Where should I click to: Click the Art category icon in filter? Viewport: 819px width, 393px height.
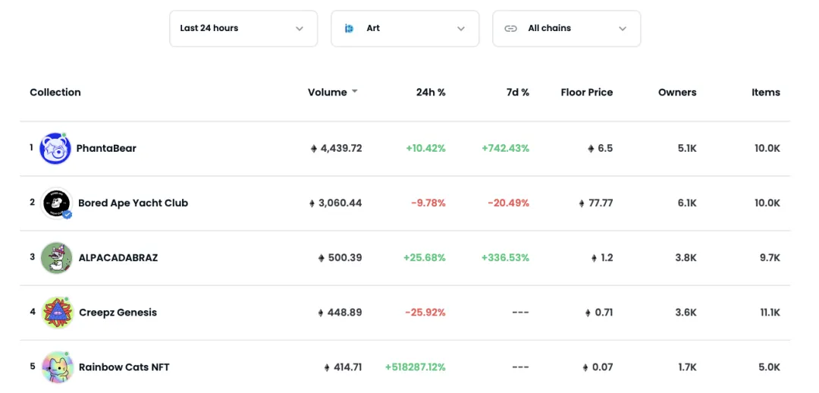[x=350, y=29]
